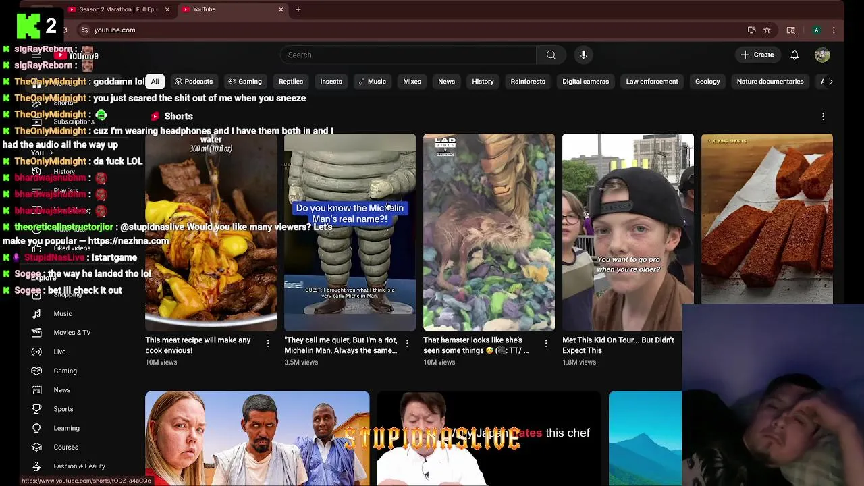Open 'This meat recipe will make any cook envious' title

[x=198, y=345]
